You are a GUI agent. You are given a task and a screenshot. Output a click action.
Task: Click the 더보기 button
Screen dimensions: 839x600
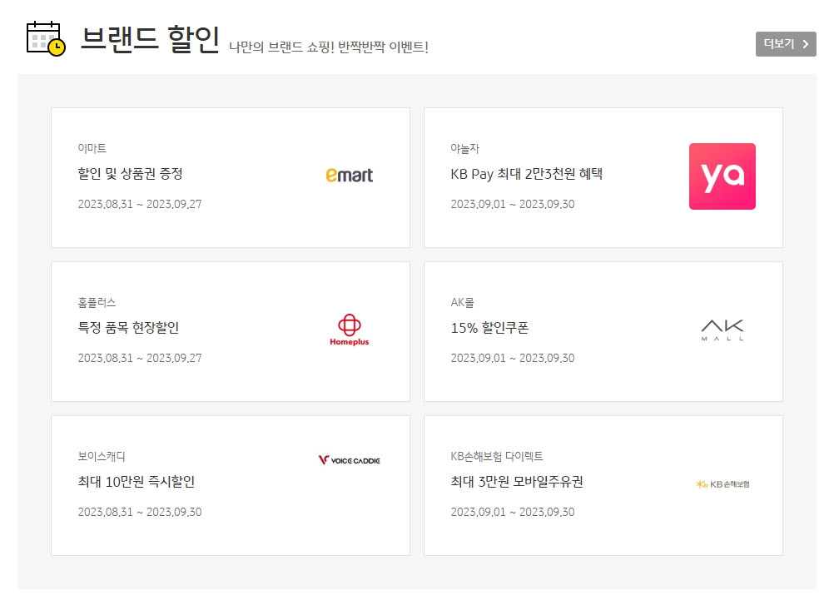point(786,44)
